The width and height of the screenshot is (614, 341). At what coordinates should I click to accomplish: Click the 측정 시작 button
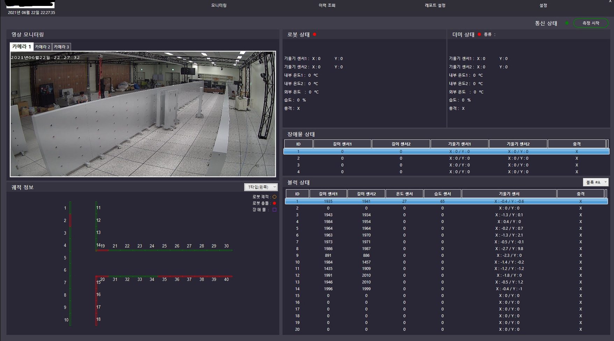(591, 23)
